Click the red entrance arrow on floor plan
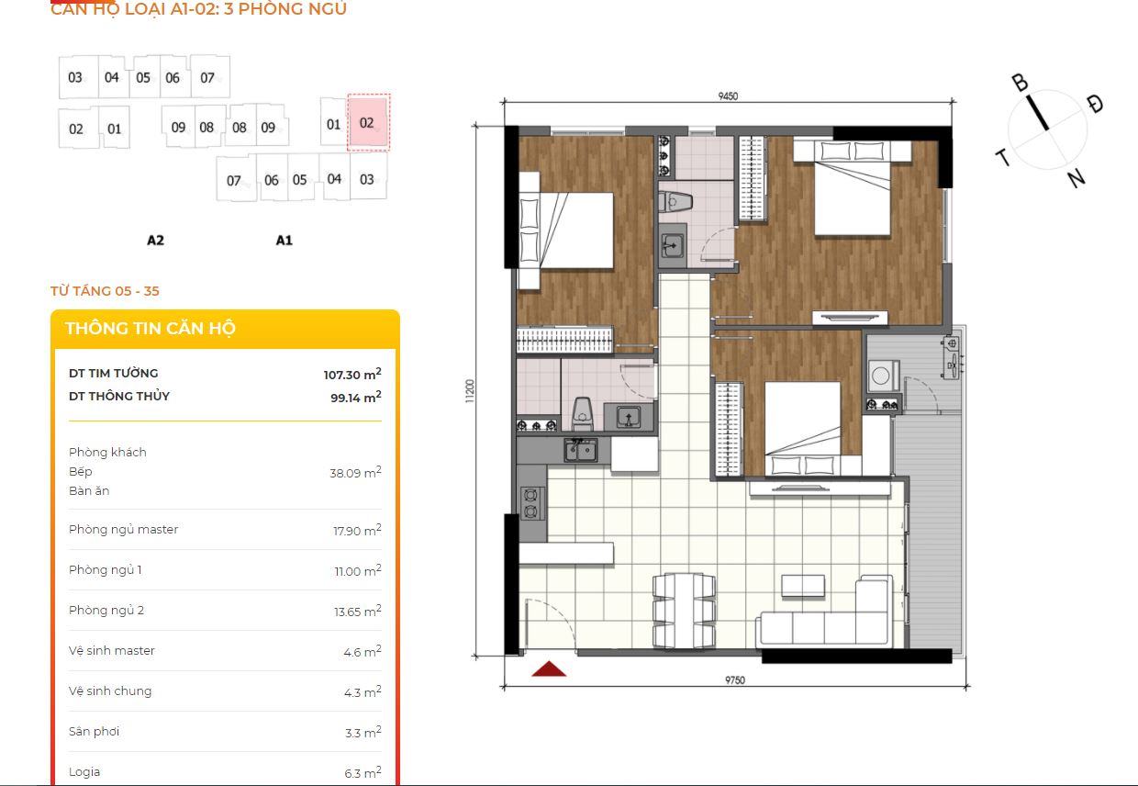The image size is (1138, 786). pos(549,668)
